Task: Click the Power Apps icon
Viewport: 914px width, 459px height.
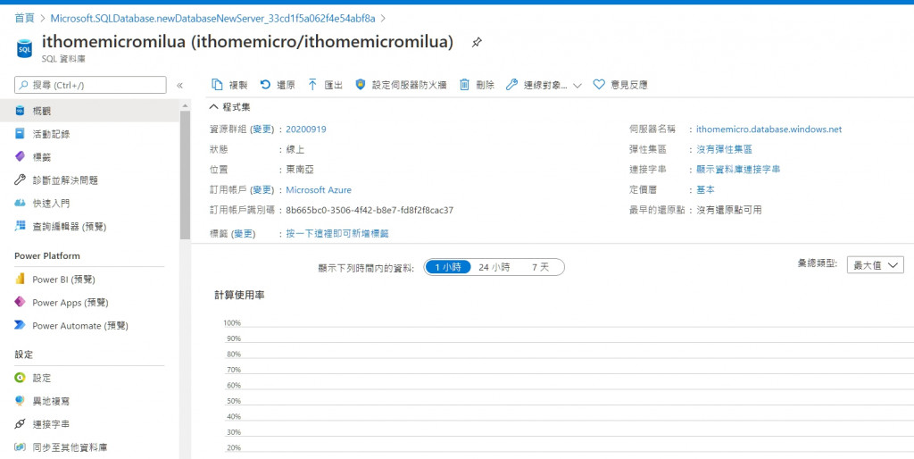Action: tap(20, 302)
